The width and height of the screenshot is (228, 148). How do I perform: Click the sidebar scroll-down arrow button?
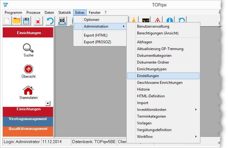48,103
